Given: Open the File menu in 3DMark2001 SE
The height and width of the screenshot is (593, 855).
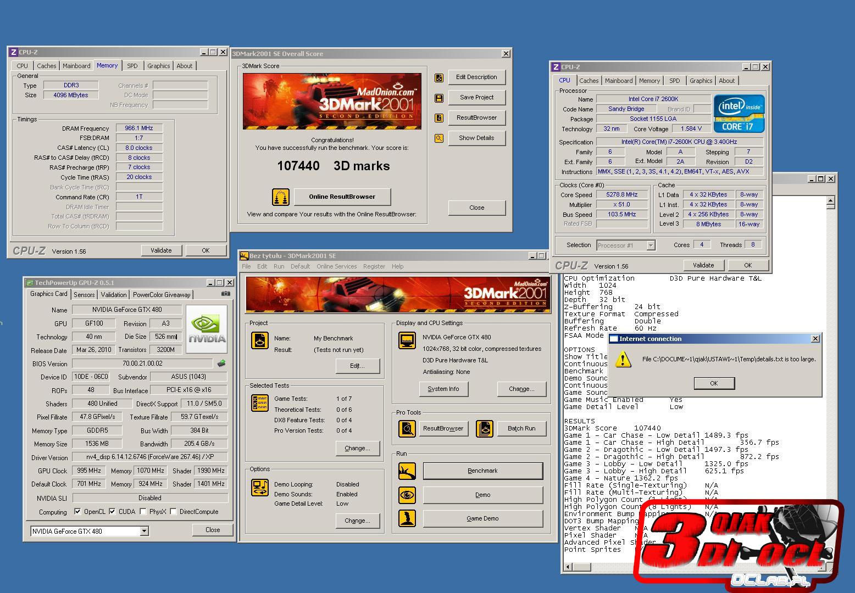Looking at the screenshot, I should 246,266.
